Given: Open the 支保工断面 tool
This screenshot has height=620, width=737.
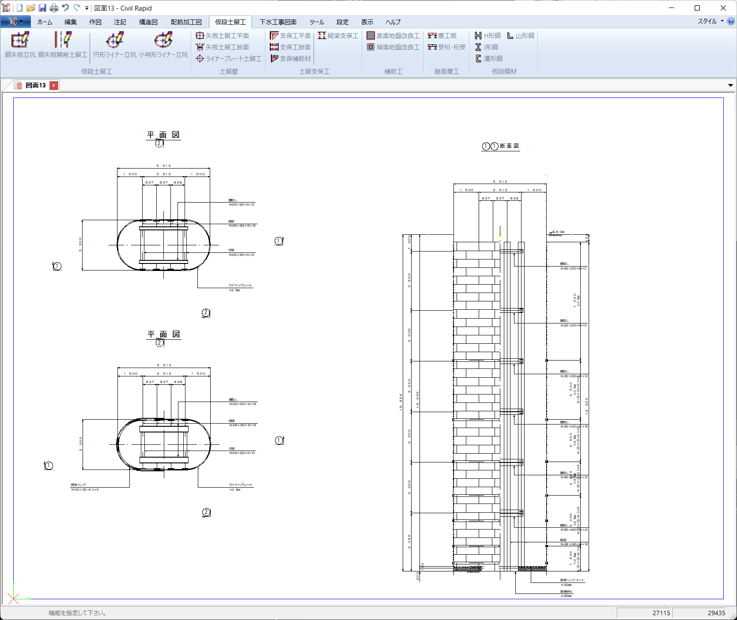Looking at the screenshot, I should coord(291,47).
